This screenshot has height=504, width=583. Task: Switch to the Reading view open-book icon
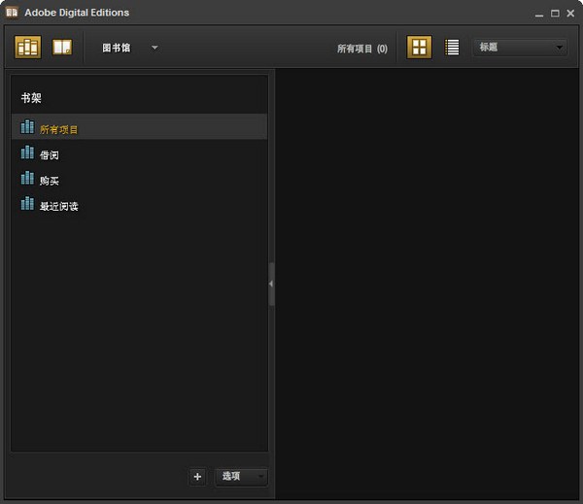[62, 47]
